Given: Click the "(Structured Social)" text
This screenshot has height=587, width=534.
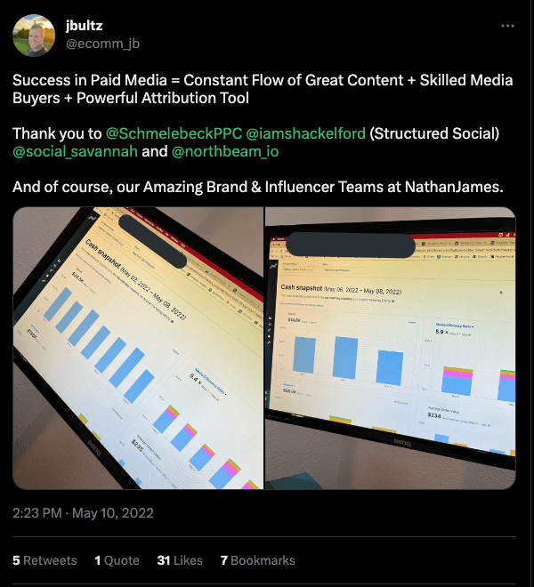Looking at the screenshot, I should (434, 133).
